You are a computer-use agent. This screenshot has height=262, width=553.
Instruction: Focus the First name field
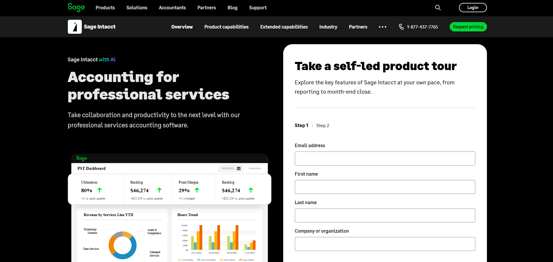click(x=385, y=187)
